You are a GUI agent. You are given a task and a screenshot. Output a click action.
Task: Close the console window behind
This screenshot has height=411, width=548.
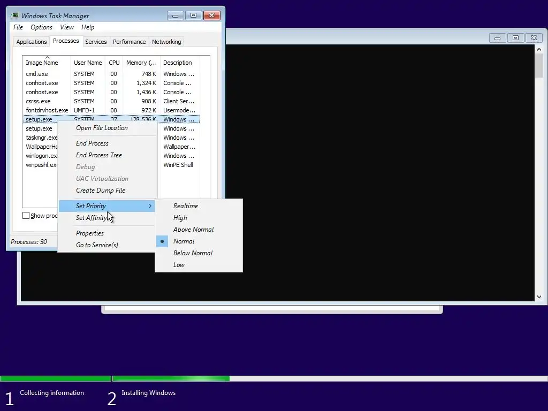pyautogui.click(x=534, y=38)
